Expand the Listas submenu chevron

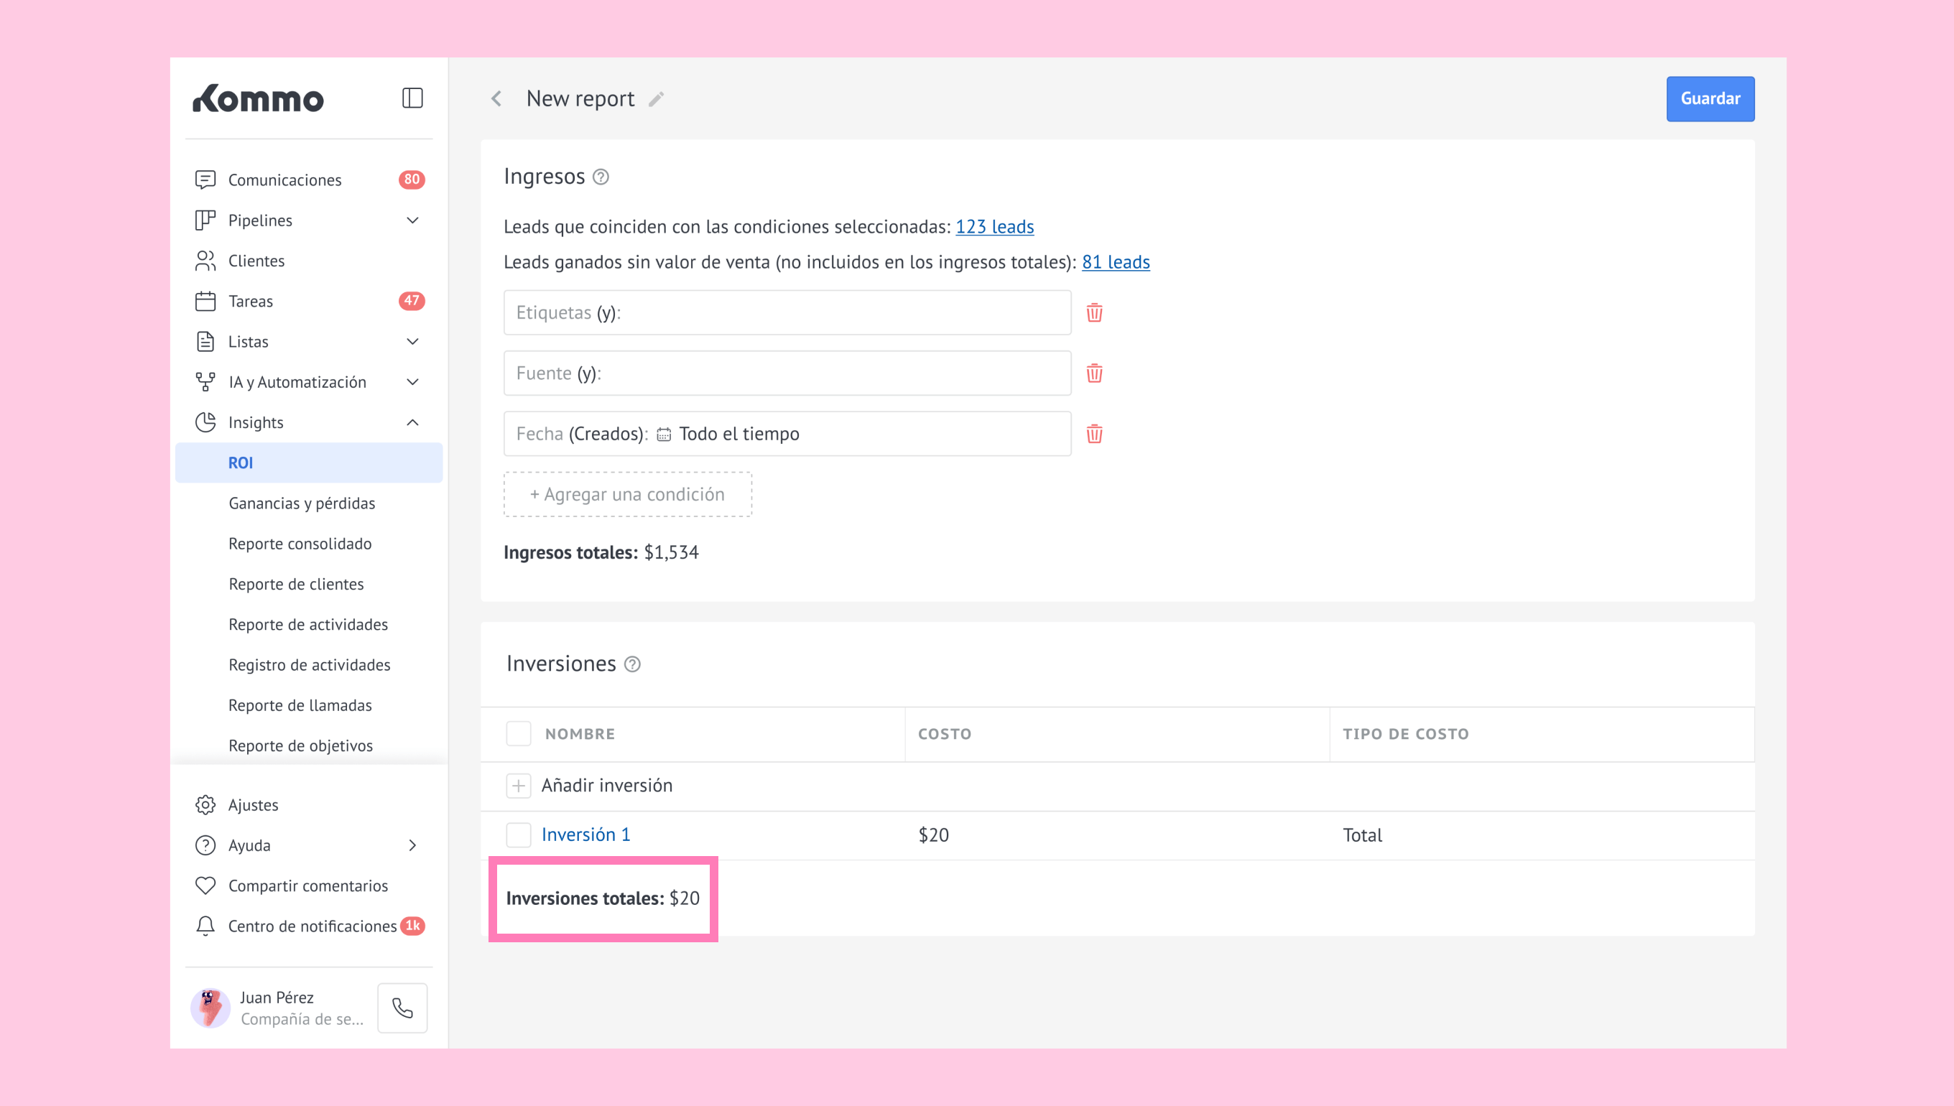(x=412, y=342)
